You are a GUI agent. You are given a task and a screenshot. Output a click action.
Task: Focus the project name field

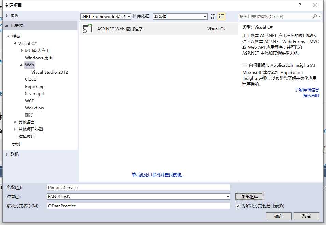click(x=139, y=187)
